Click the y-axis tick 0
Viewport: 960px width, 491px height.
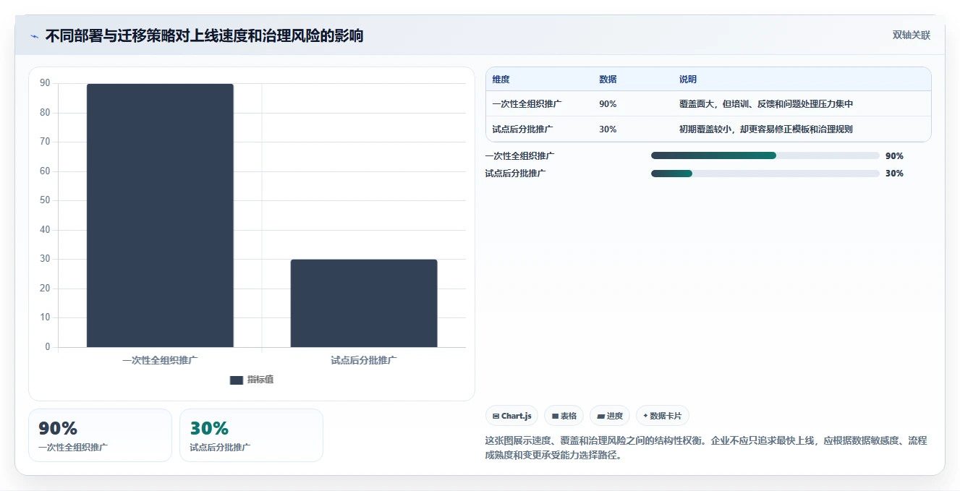[48, 346]
